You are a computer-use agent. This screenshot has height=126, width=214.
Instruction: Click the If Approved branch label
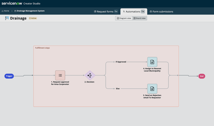[121, 62]
